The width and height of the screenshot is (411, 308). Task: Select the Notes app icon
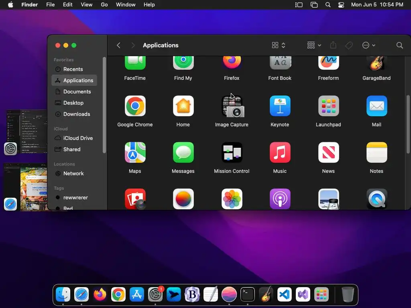pos(376,152)
